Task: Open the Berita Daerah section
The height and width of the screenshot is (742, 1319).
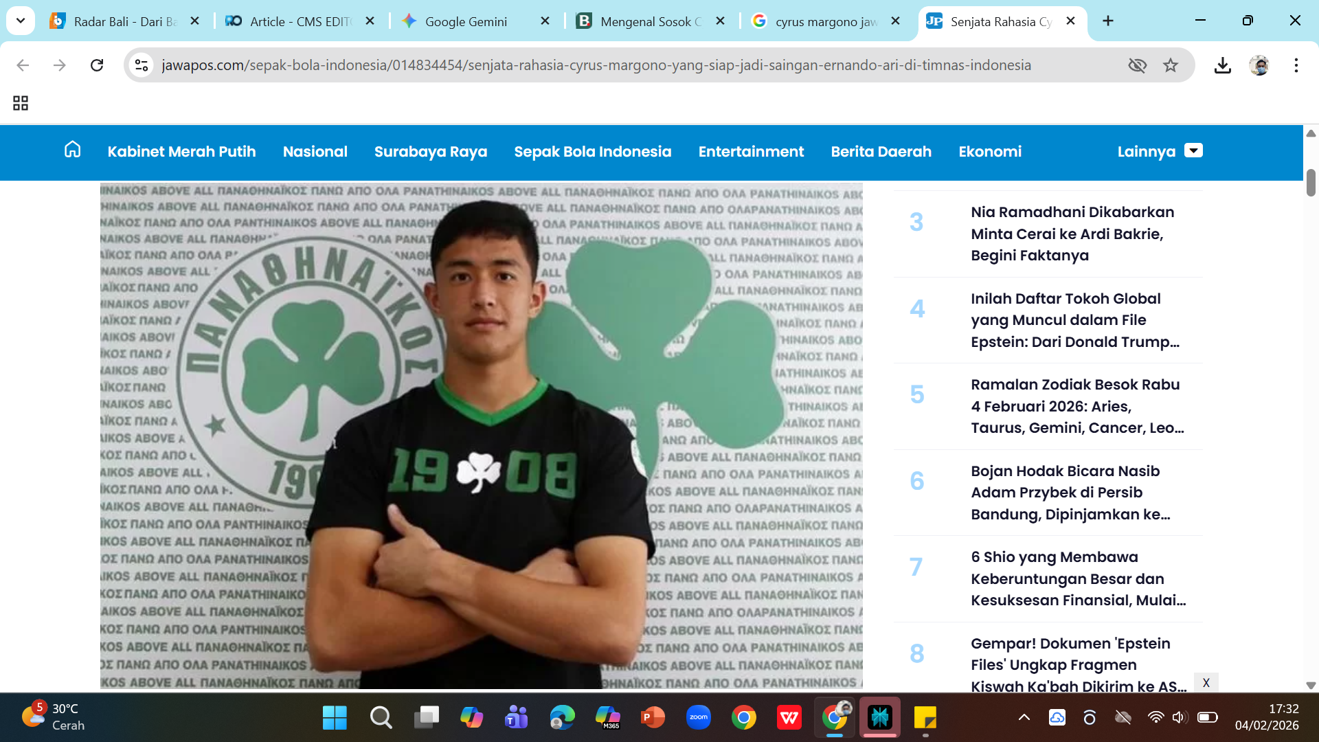Action: tap(881, 151)
